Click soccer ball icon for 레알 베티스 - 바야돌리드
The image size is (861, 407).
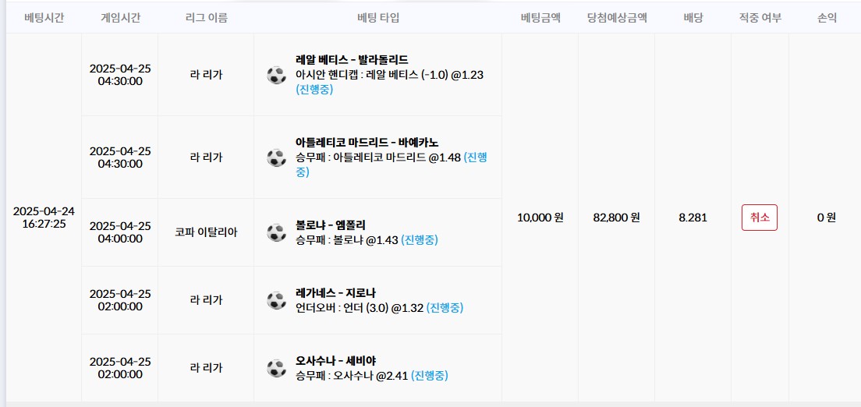(x=276, y=75)
